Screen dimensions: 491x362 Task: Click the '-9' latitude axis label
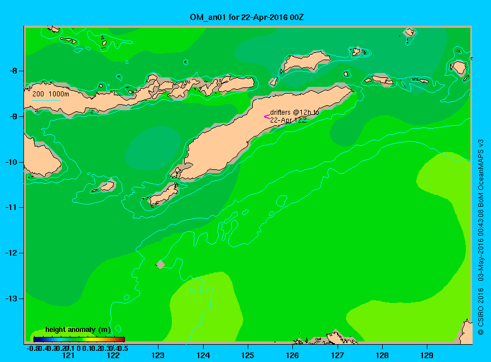click(13, 116)
